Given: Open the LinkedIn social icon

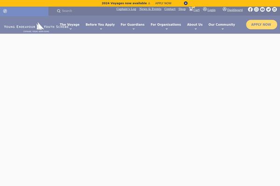Looking at the screenshot, I should point(274,9).
